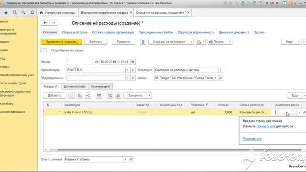Viewport: 306px width, 172px height.
Task: Open the Остатки товаров организаций link
Action: point(113,32)
